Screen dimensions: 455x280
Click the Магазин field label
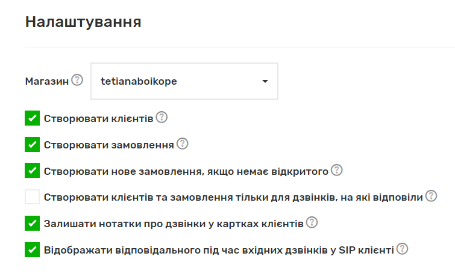pos(46,81)
